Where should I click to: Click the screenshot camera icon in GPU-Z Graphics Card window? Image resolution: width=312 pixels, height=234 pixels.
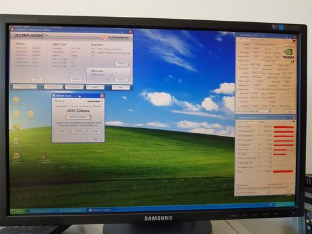(x=294, y=40)
